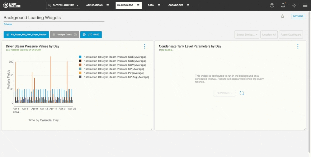Open the help question mark icon
Viewport: 311px width, 157px height.
pos(272,5)
